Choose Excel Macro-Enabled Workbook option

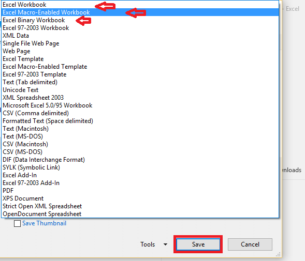pos(140,12)
